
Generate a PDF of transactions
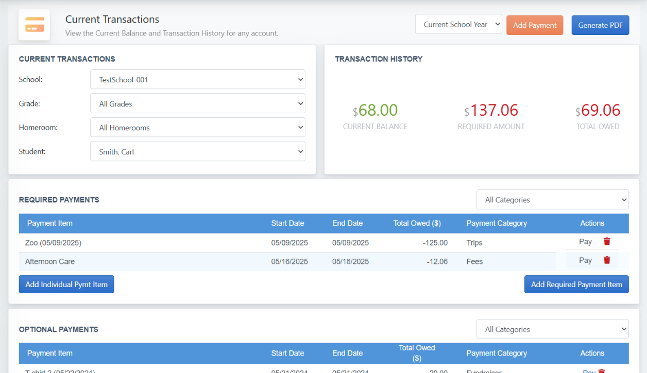tap(600, 25)
